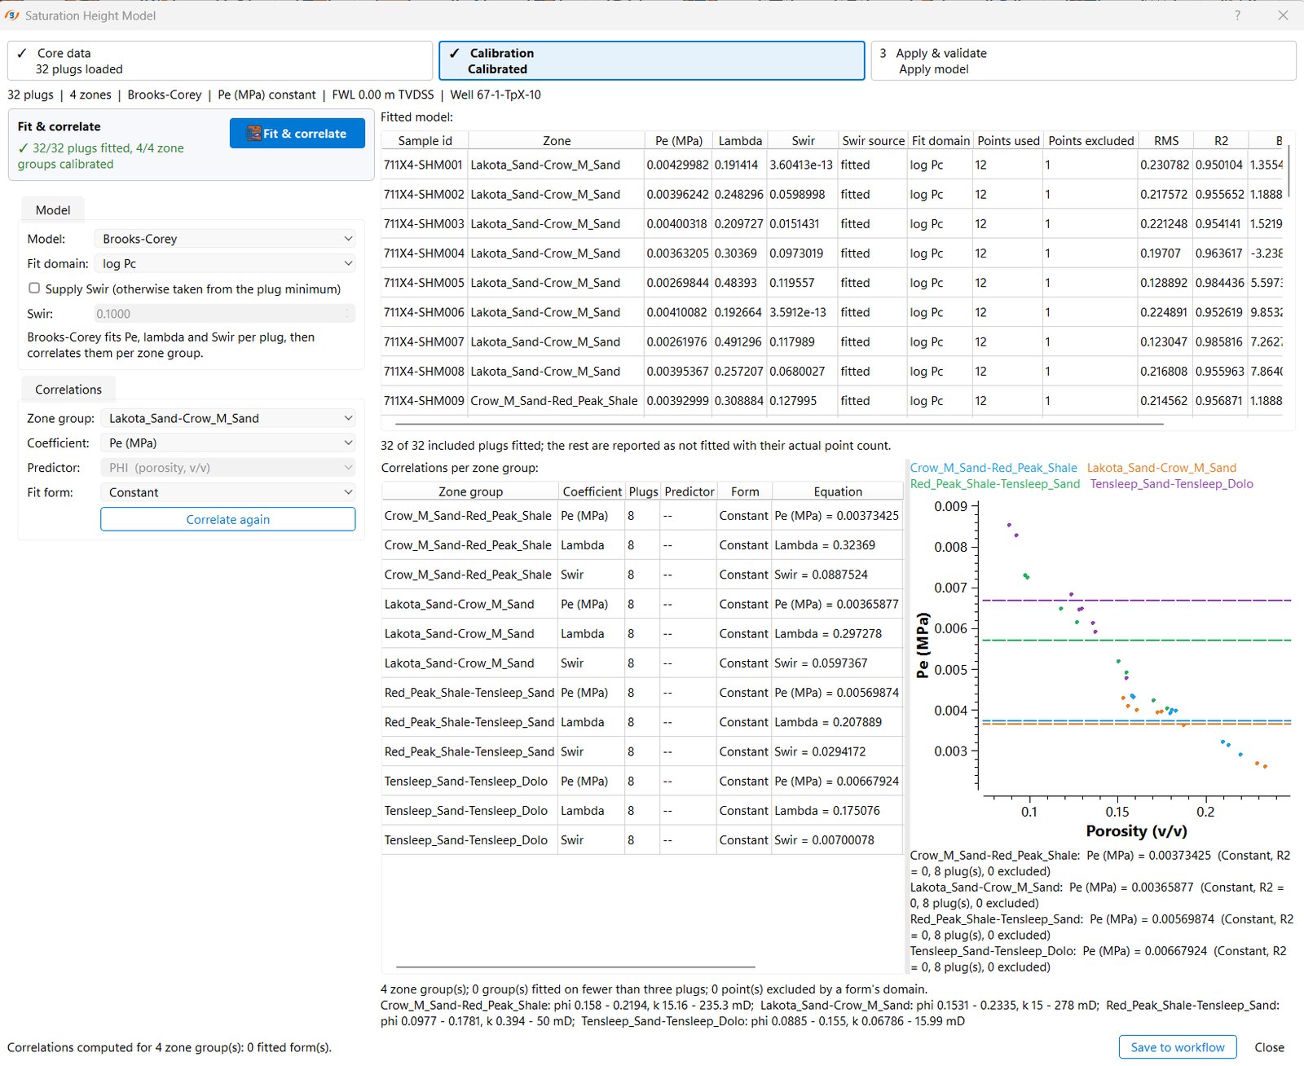The image size is (1304, 1066).
Task: Click sample id 711X4-SHM009 cell
Action: point(424,401)
